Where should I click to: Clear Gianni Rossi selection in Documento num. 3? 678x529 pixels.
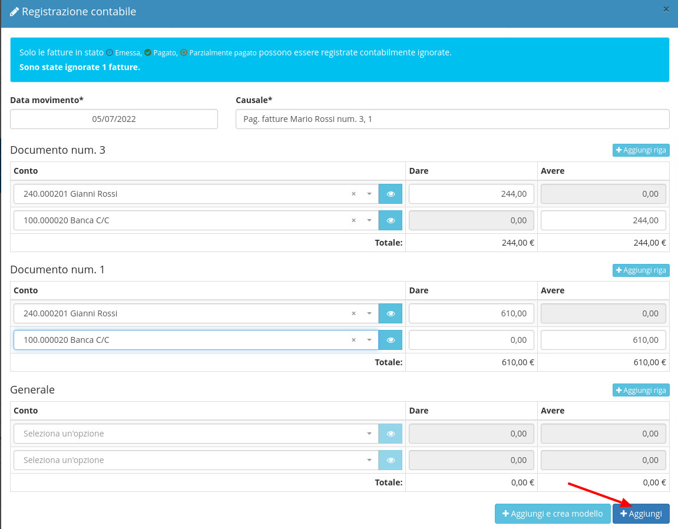point(353,194)
